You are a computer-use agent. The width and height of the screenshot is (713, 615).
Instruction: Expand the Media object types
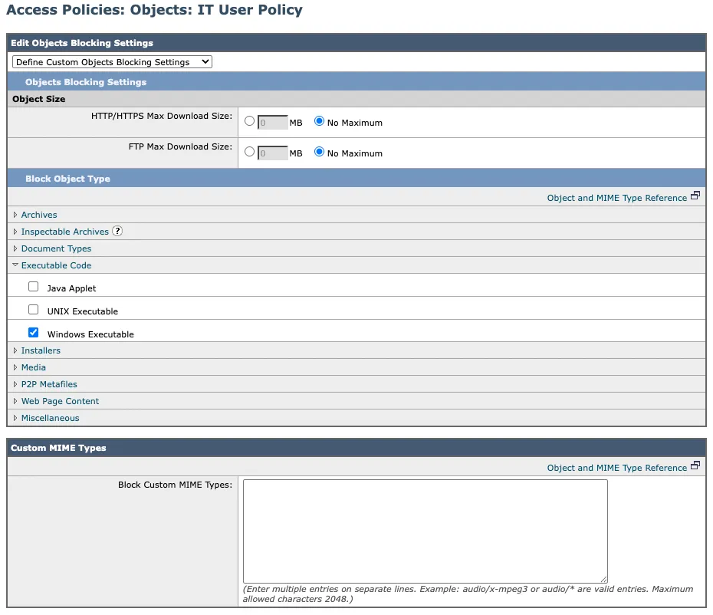pyautogui.click(x=33, y=367)
